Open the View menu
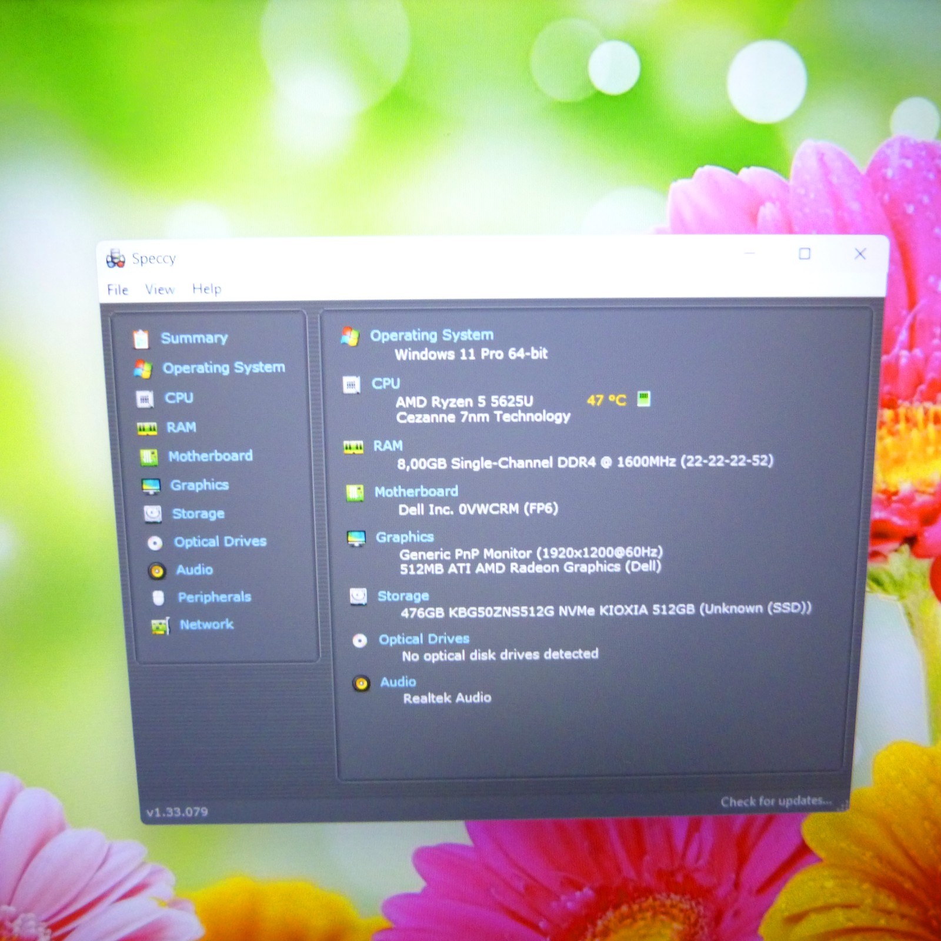 point(160,289)
